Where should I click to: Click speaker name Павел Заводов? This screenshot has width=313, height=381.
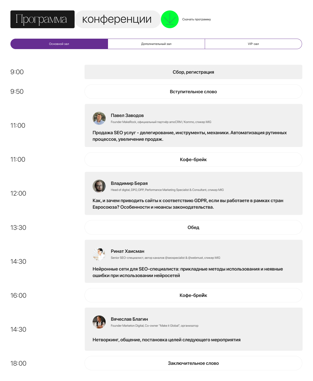coord(127,115)
